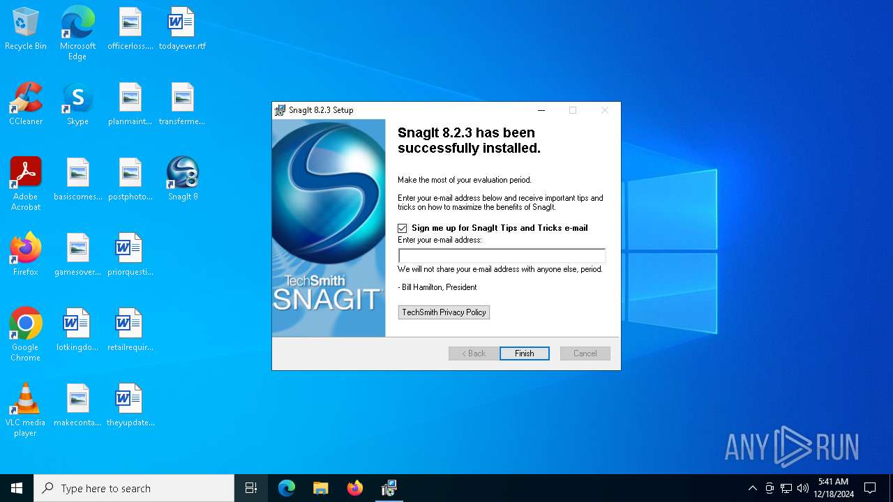Image resolution: width=893 pixels, height=502 pixels.
Task: Open the volume control in system tray
Action: (x=803, y=488)
